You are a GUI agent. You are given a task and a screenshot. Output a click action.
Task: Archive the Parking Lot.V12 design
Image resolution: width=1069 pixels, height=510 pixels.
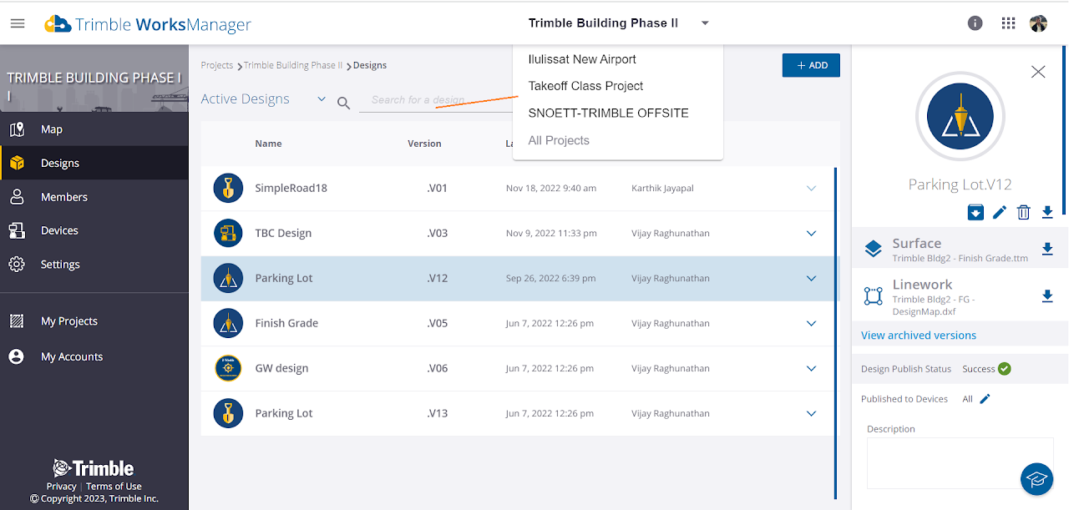[x=975, y=212]
